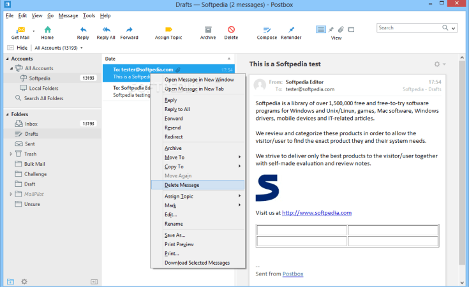This screenshot has width=469, height=287.
Task: Open the All Accounts (13193) dropdown
Action: tap(58, 48)
